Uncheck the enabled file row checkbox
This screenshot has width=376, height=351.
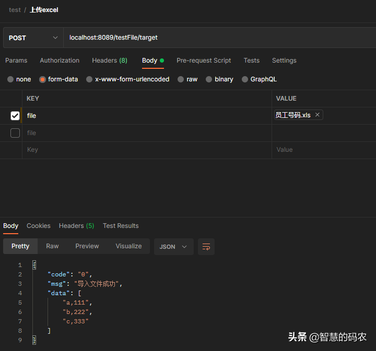click(15, 116)
